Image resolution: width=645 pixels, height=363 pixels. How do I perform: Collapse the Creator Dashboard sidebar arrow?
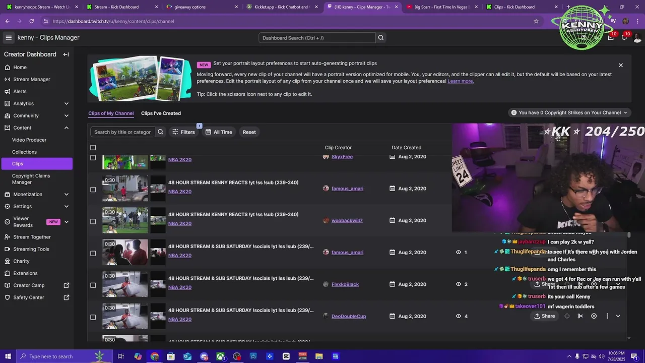[x=66, y=54]
